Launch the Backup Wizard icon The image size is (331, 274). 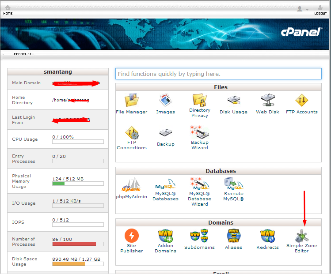(199, 132)
